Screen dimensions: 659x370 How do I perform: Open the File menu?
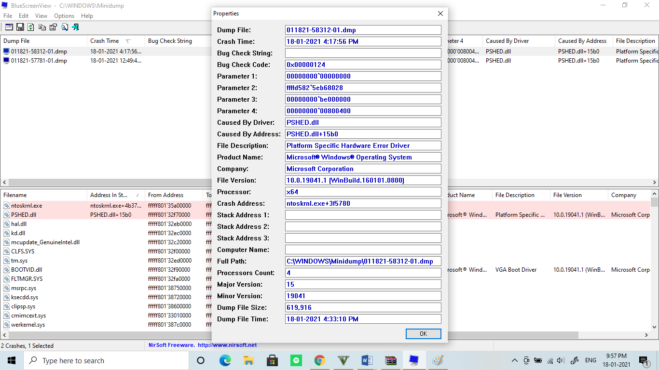point(8,16)
